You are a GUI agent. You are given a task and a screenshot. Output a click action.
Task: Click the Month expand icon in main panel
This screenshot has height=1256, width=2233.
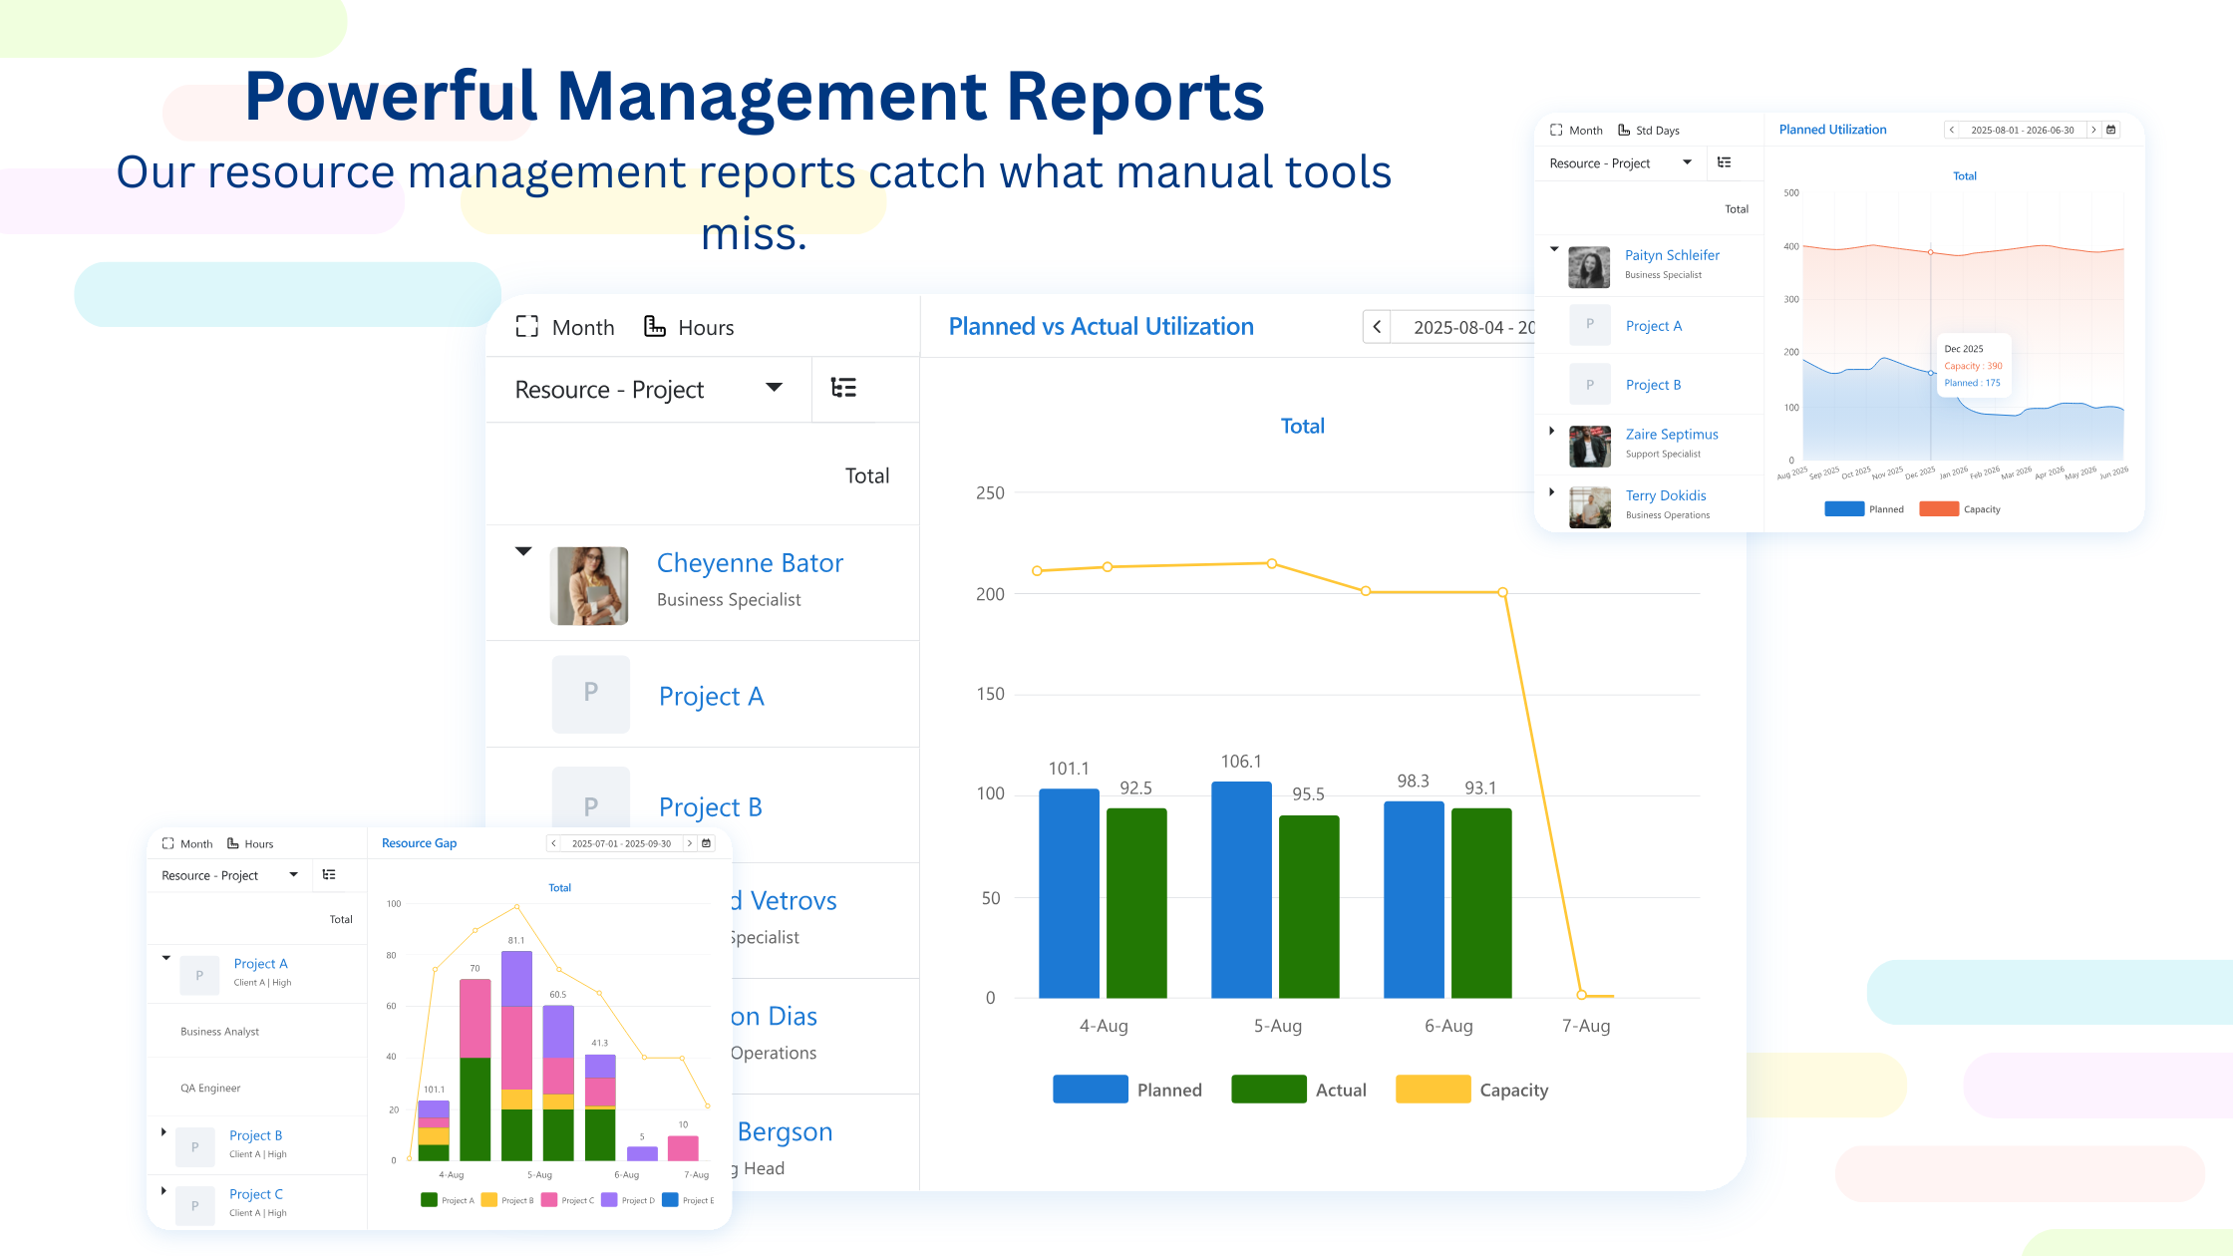(x=526, y=327)
